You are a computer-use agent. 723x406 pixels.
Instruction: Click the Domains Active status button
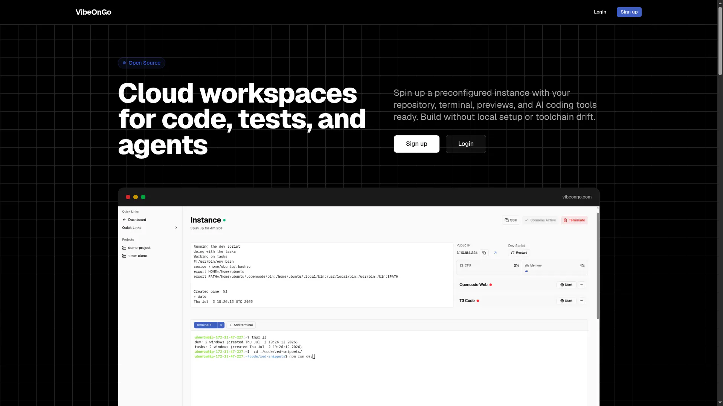click(x=540, y=220)
